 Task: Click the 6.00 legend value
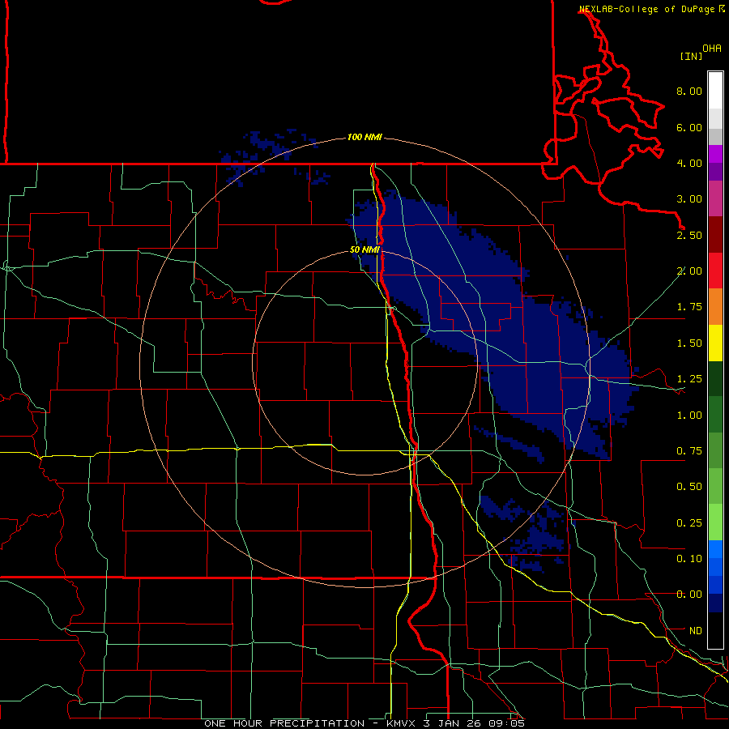(689, 127)
